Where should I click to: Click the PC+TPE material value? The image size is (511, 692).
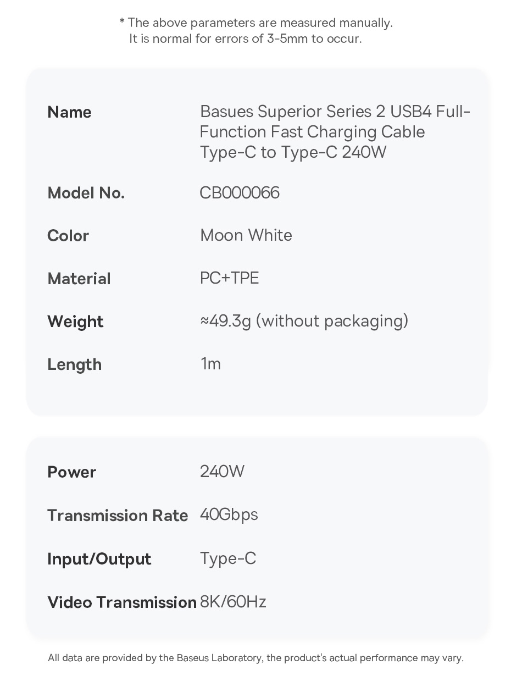tap(229, 278)
